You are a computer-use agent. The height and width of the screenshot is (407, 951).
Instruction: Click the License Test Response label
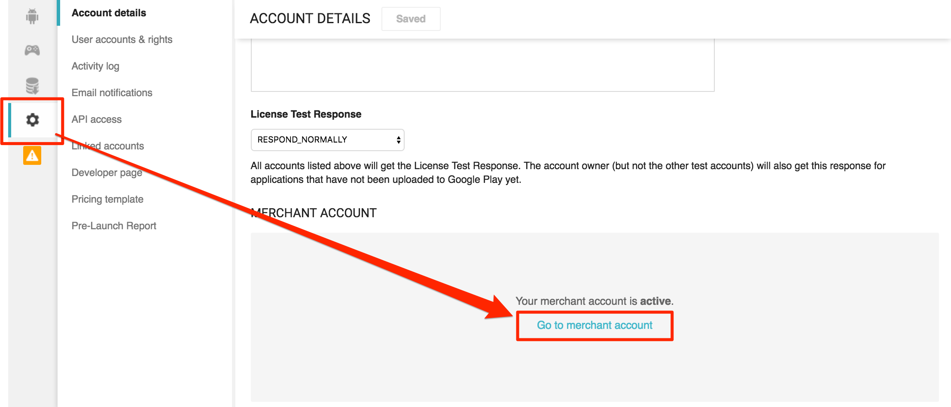[306, 114]
